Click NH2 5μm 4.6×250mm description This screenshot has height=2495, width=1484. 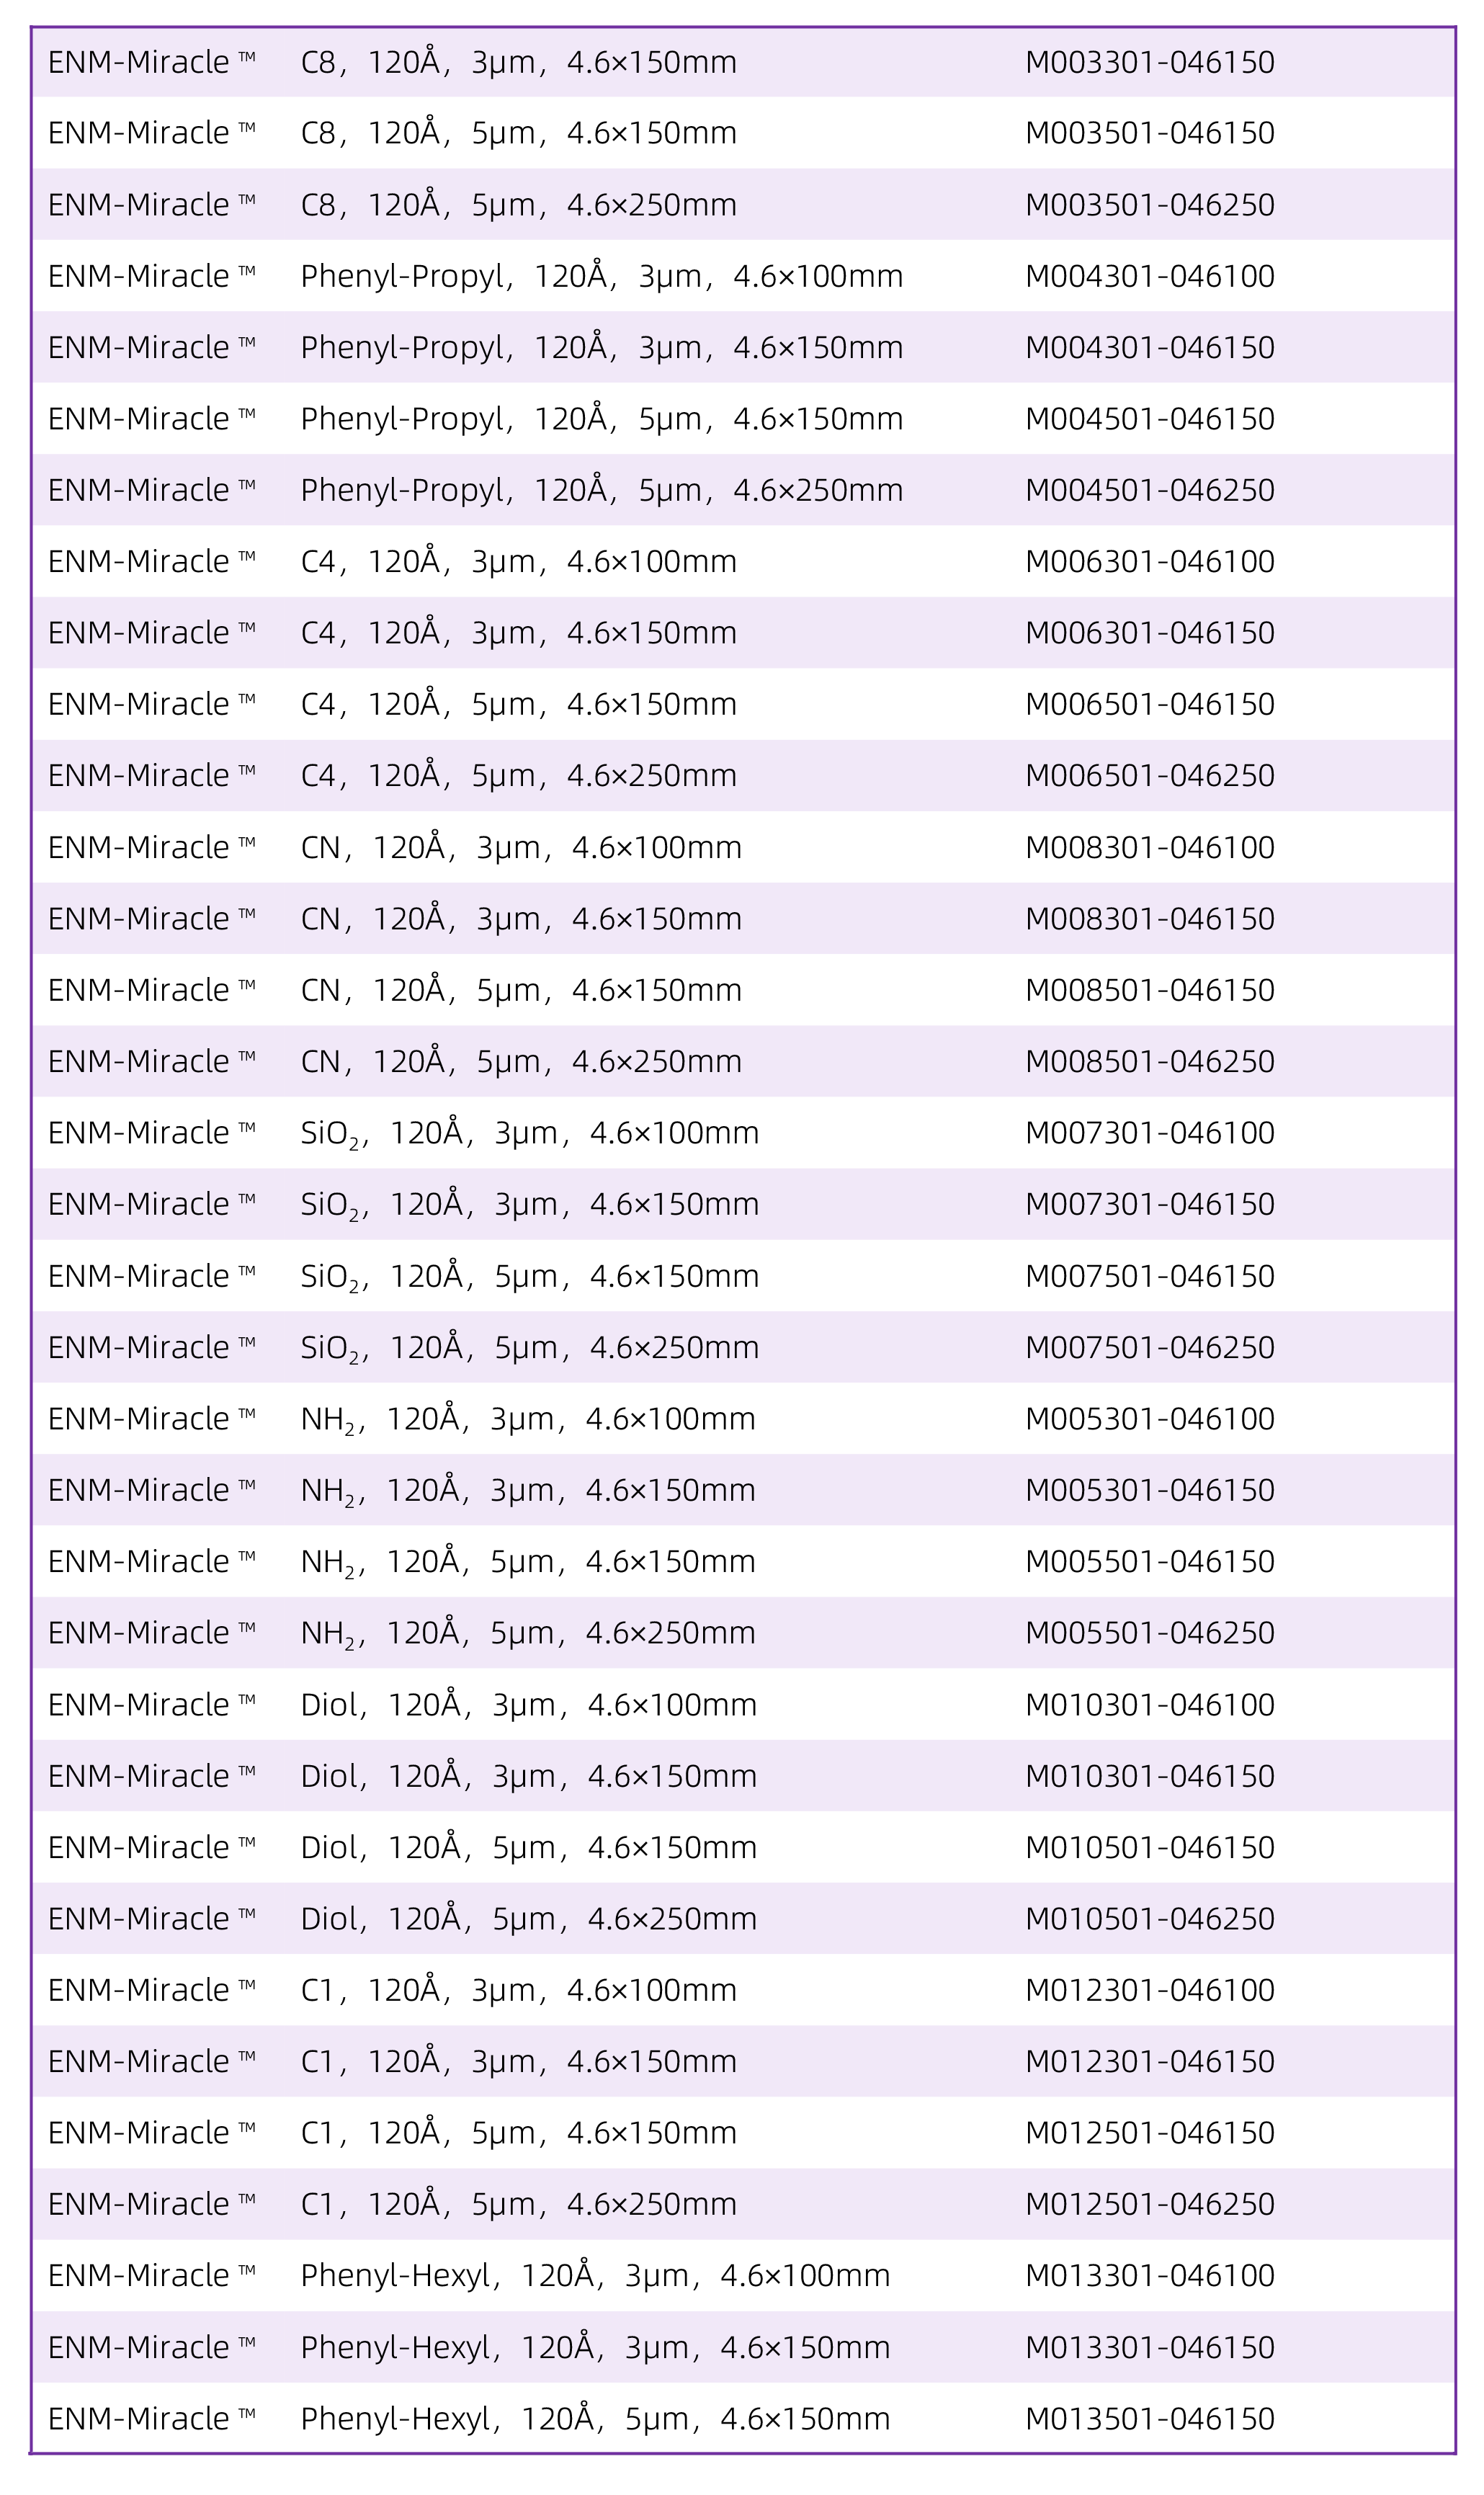(x=528, y=1632)
